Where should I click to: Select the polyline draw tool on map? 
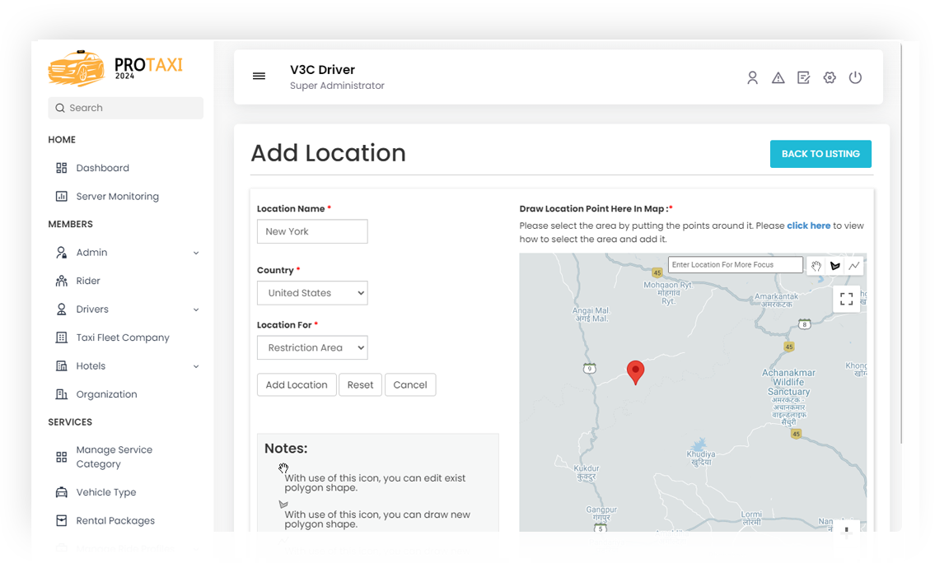pos(854,266)
